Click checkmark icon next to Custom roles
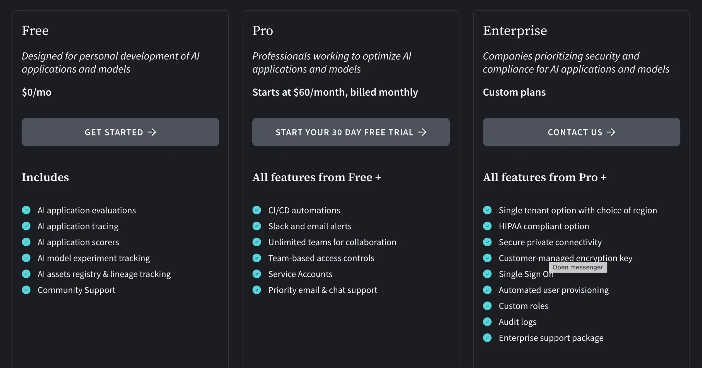The image size is (702, 368). point(487,306)
